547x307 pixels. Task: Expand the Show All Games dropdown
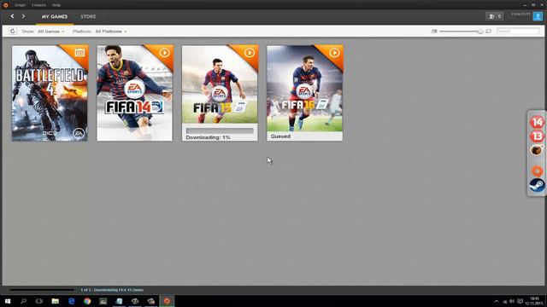click(51, 32)
